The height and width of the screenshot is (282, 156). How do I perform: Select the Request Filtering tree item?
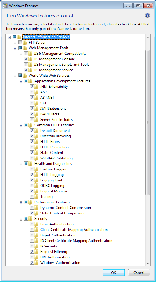pyautogui.click(x=54, y=252)
